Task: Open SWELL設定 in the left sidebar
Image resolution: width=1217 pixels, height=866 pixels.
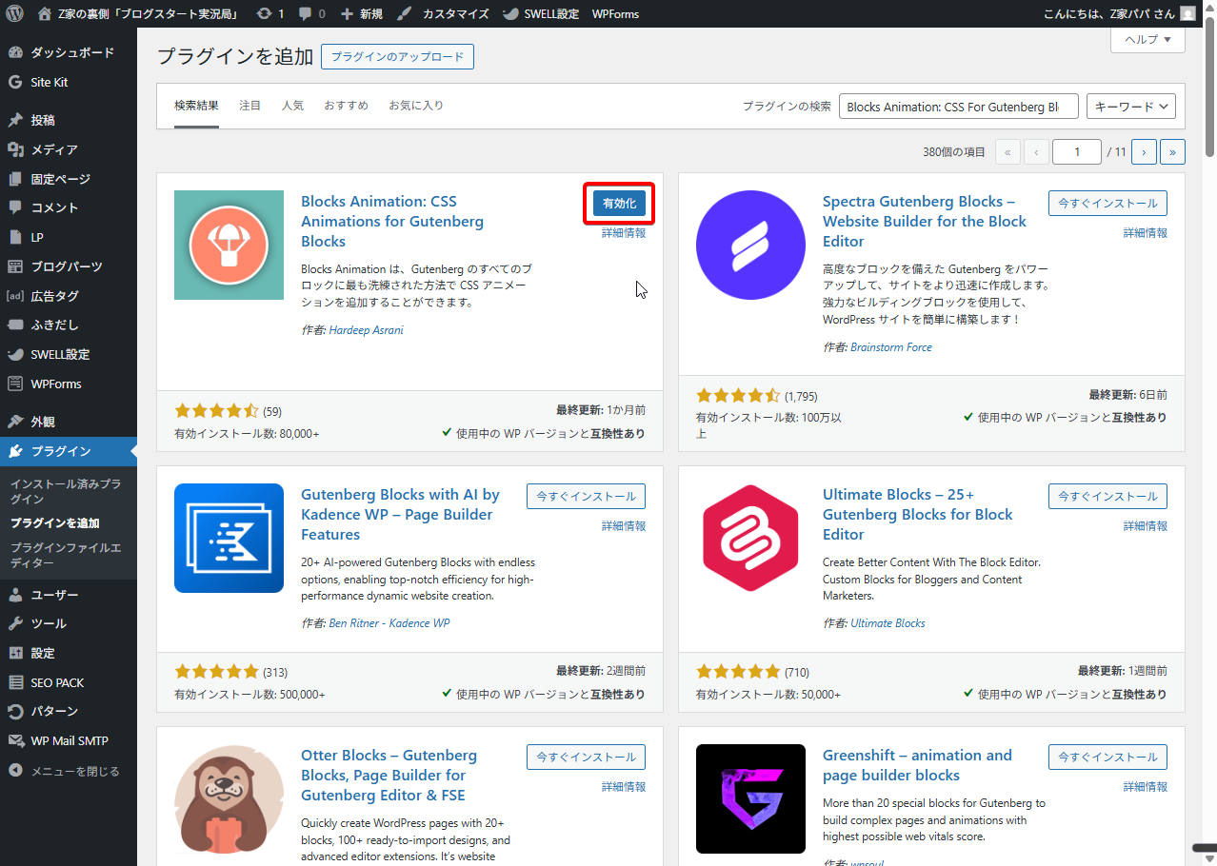Action: [60, 354]
